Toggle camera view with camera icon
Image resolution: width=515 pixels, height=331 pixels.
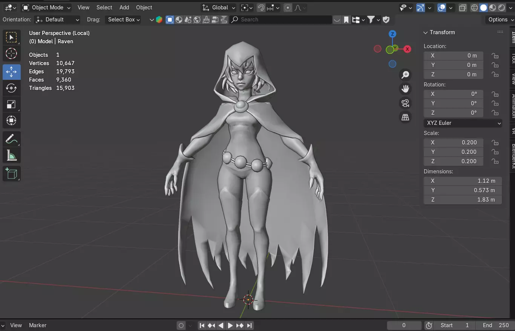tap(405, 103)
